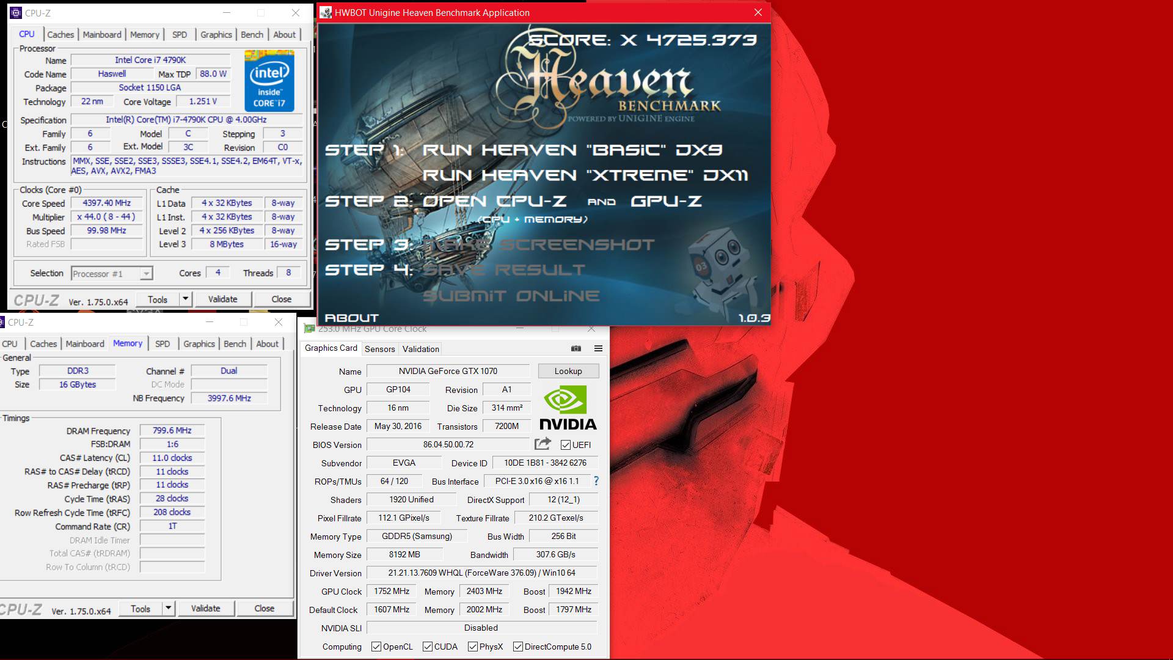Click the Validate button in top CPU-Z
1173x660 pixels.
(222, 299)
